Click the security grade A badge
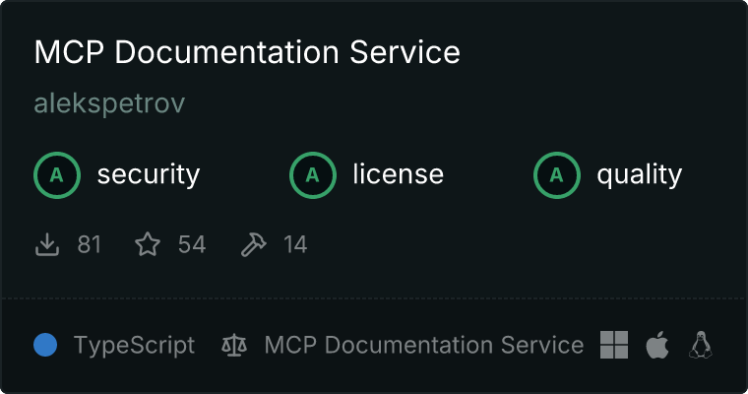Screen dimensions: 748x394 [x=57, y=175]
